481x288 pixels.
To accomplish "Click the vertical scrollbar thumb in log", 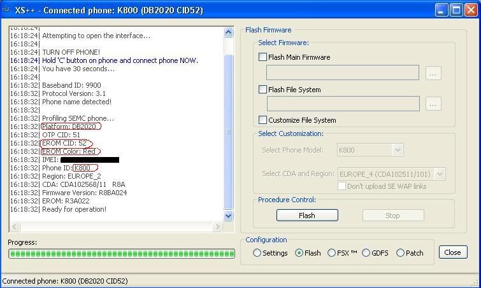I will [x=229, y=132].
